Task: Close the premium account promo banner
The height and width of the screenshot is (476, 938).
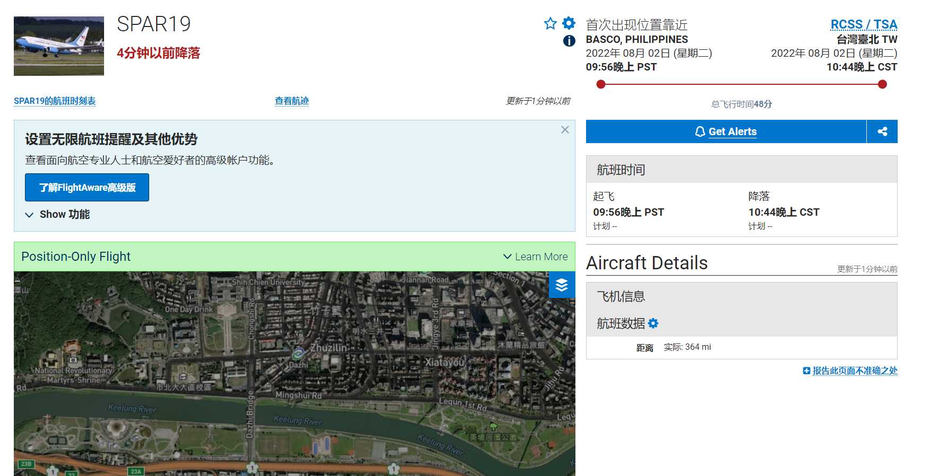Action: 565,130
